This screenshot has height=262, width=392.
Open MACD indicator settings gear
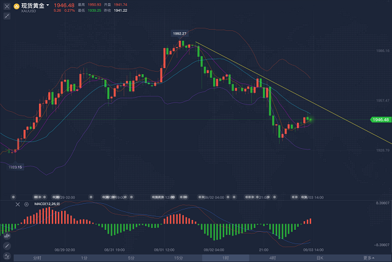(x=26, y=204)
